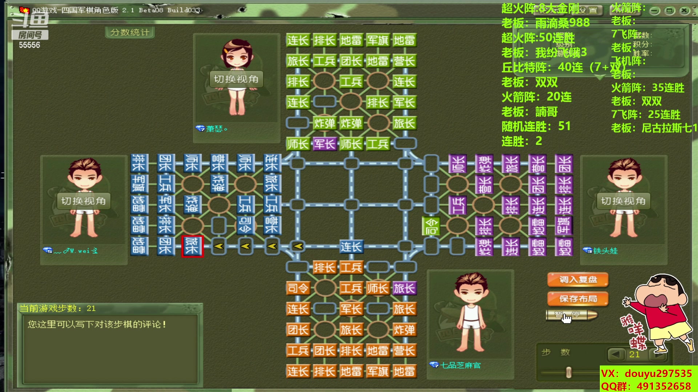Move the replay step slider handle
Image resolution: width=698 pixels, height=392 pixels.
coord(569,372)
